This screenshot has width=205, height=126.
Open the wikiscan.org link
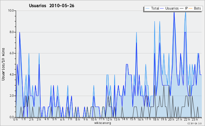pos(102,123)
